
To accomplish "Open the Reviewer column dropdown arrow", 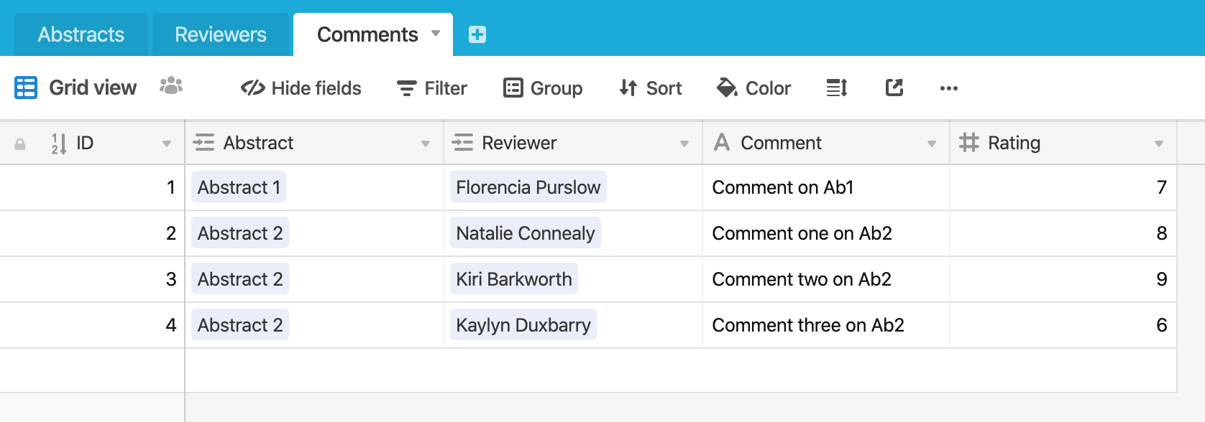I will click(684, 144).
